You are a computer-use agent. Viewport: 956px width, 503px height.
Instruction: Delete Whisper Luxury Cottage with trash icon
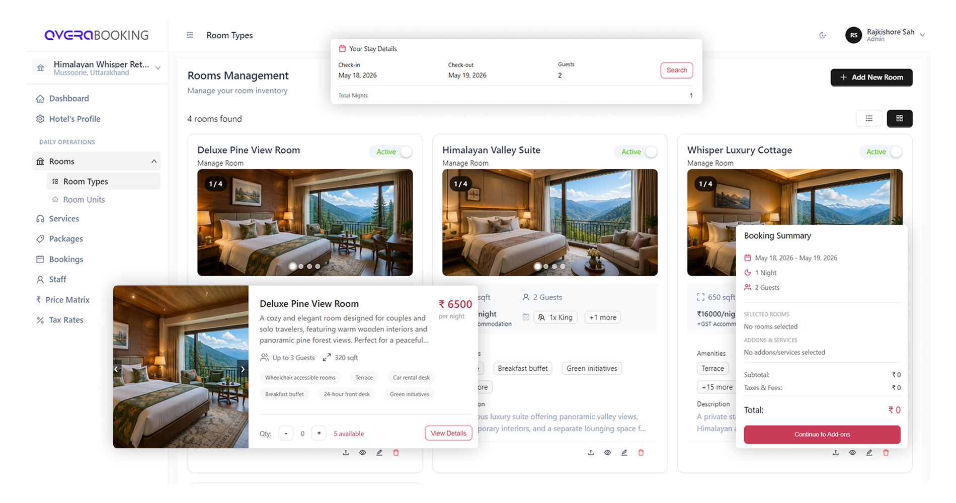tap(886, 453)
